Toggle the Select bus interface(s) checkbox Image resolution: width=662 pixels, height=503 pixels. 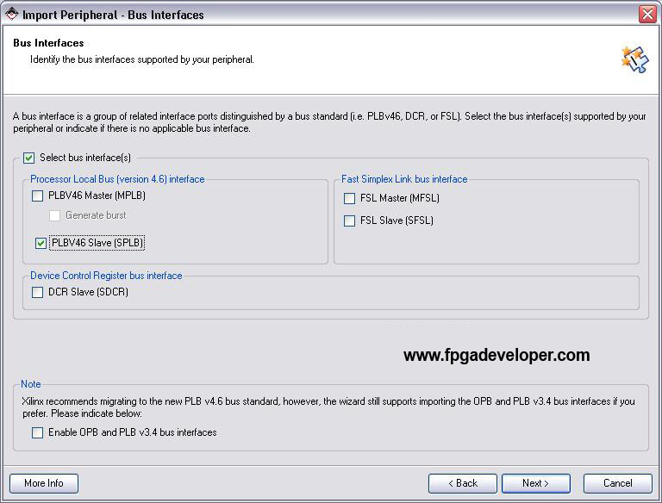[x=28, y=158]
